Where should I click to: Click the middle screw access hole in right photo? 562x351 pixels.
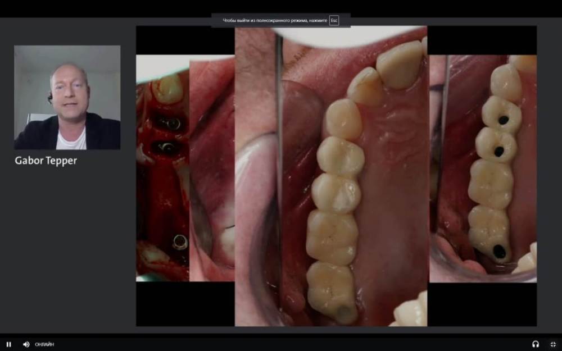click(498, 151)
